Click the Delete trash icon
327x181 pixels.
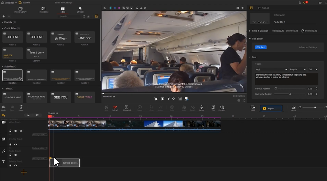pos(21,107)
